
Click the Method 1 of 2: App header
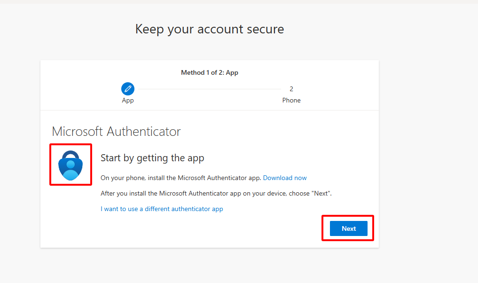click(x=210, y=73)
